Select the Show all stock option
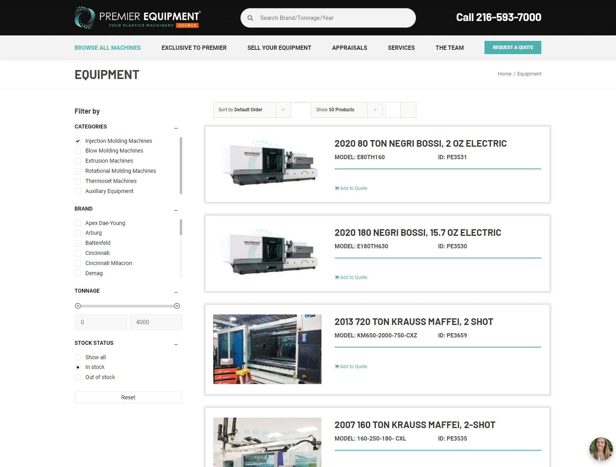The image size is (616, 467). [x=78, y=357]
